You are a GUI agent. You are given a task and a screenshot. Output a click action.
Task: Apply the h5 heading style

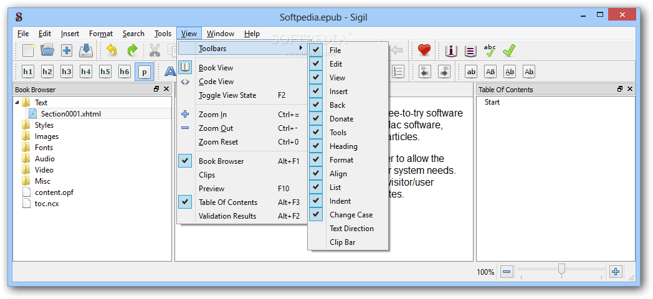[105, 72]
